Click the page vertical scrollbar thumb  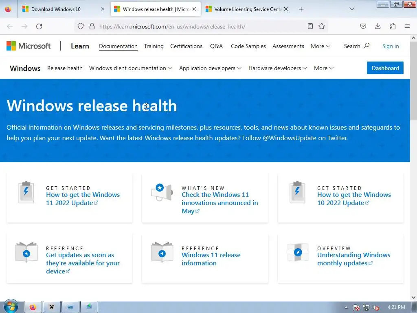(414, 80)
